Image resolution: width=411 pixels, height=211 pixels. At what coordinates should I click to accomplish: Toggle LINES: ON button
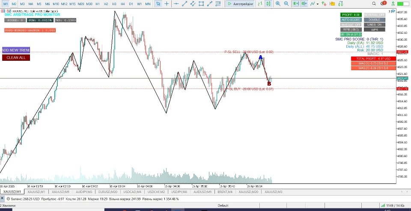(x=374, y=25)
